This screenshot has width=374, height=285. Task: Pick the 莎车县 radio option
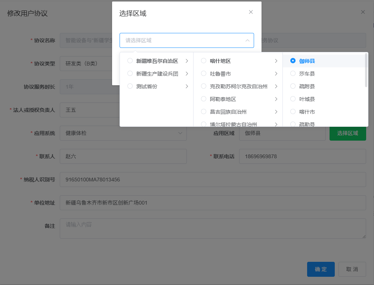(293, 74)
